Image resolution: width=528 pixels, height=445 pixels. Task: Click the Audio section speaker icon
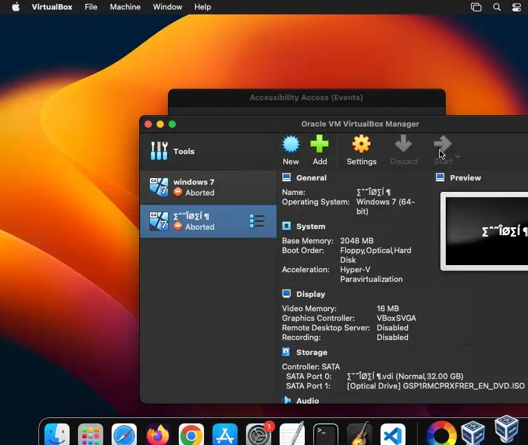pyautogui.click(x=287, y=400)
